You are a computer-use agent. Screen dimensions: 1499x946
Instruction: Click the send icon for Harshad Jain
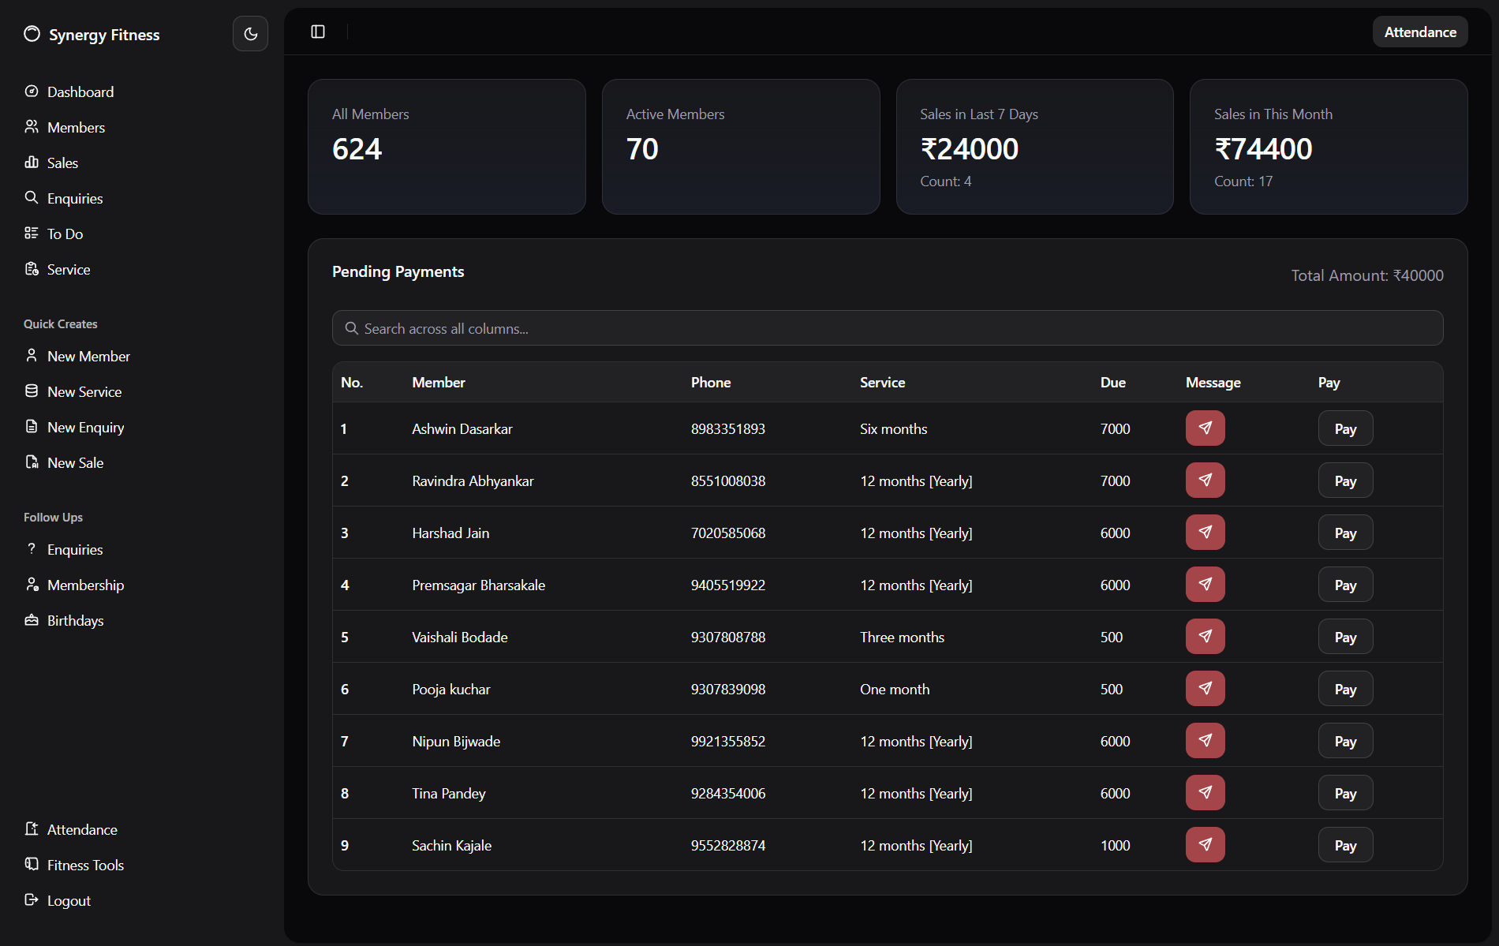point(1205,533)
